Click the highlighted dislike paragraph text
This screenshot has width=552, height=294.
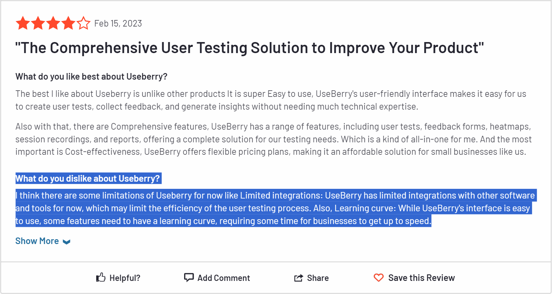[x=272, y=208]
